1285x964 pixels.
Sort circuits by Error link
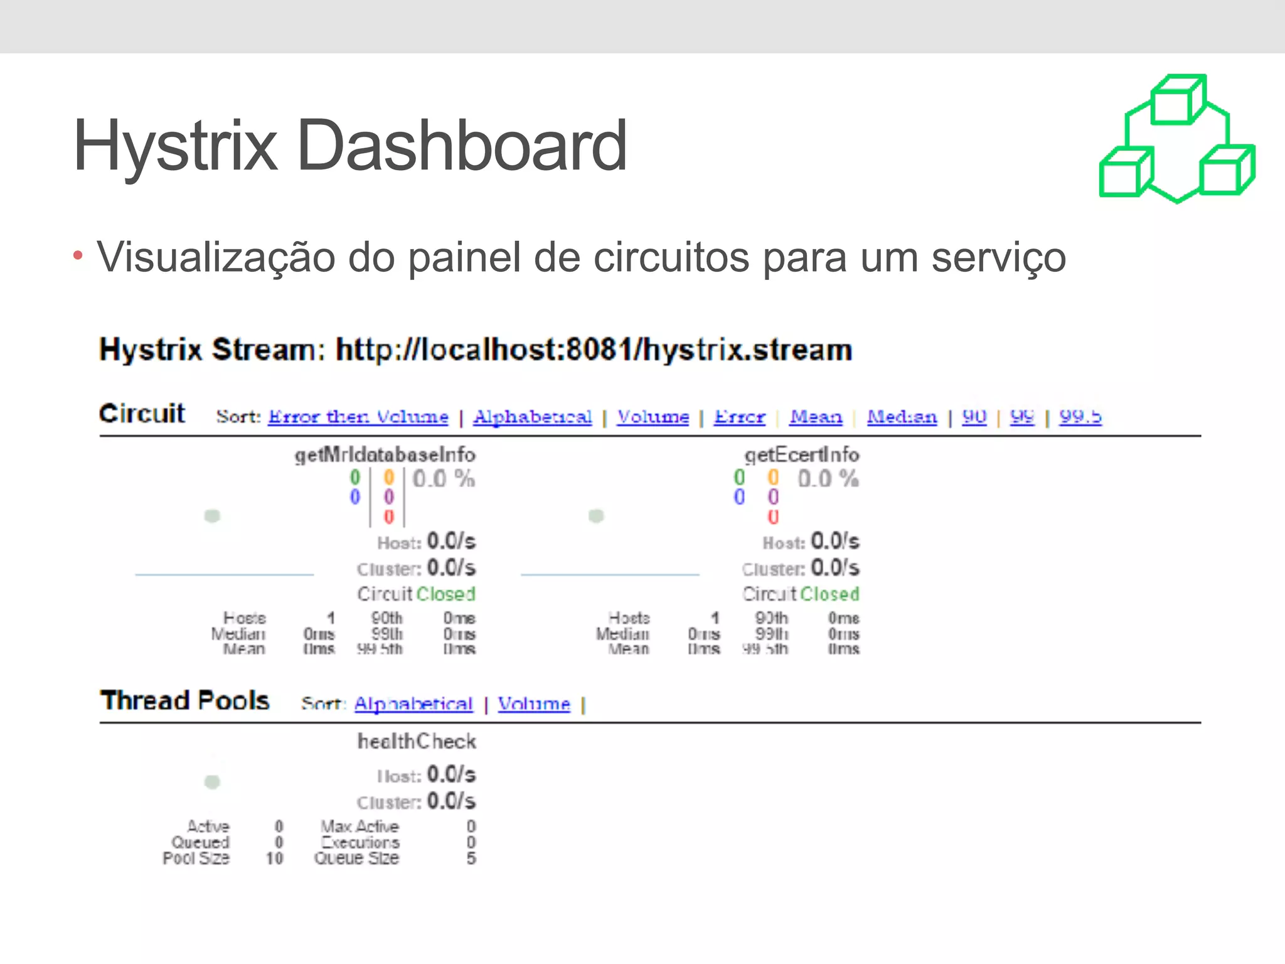[x=740, y=417]
